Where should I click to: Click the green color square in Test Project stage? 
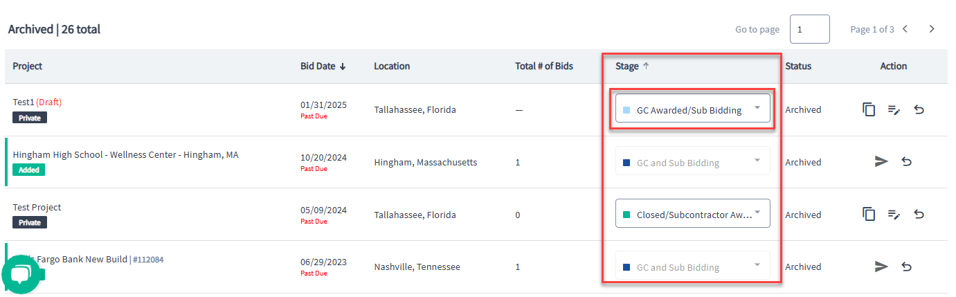(x=626, y=215)
